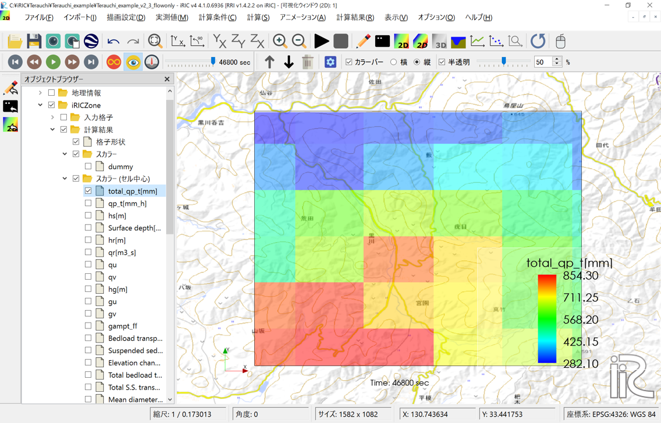Check the qp_t[mm_h] checkbox

tap(88, 203)
